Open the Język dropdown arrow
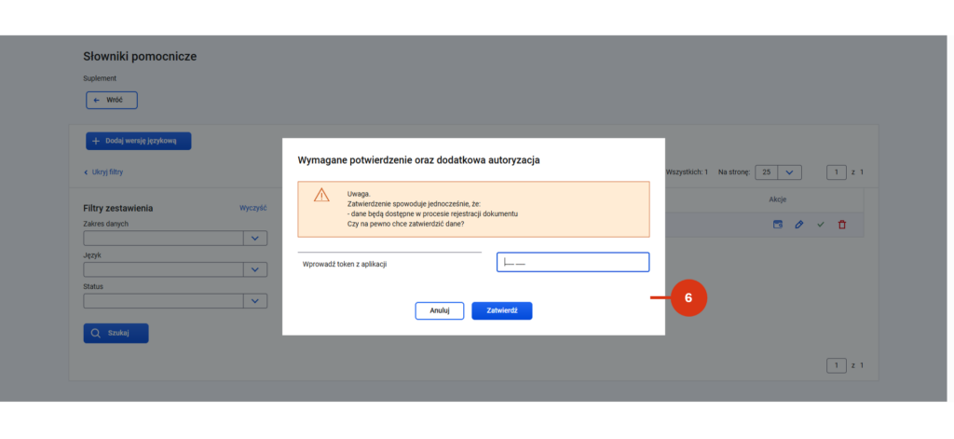This screenshot has height=439, width=954. [255, 269]
